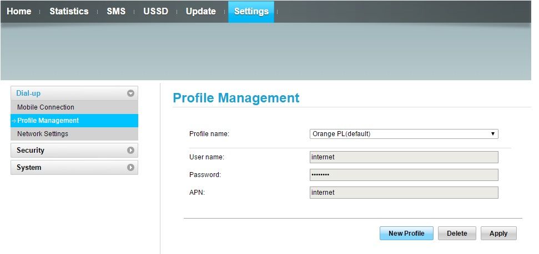Image resolution: width=539 pixels, height=254 pixels.
Task: Click the User name field
Action: pos(404,157)
